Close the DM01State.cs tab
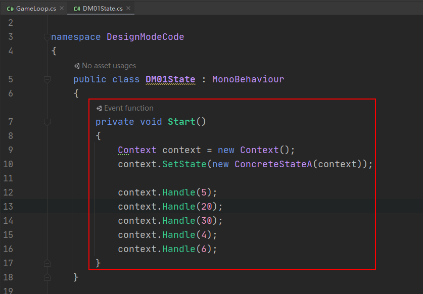This screenshot has width=423, height=294. pyautogui.click(x=128, y=8)
